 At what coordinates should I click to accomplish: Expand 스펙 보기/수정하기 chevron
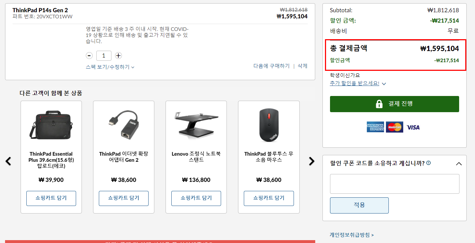click(133, 67)
